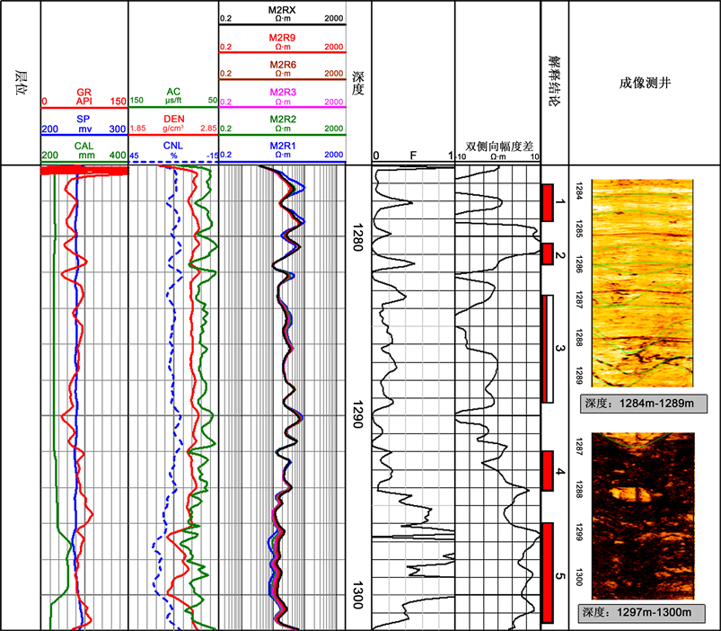
Task: Click the white interpretation bar for layer 3
Action: point(548,348)
